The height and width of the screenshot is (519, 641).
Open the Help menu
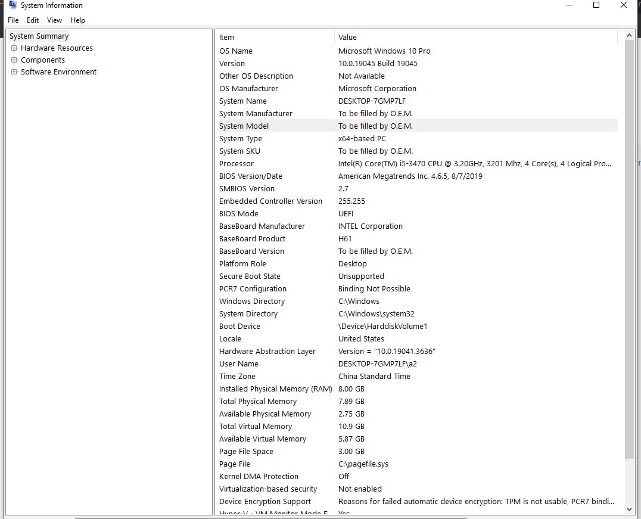click(77, 20)
